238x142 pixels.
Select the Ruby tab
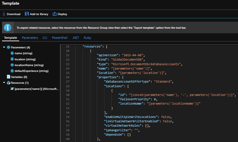coord(87,38)
